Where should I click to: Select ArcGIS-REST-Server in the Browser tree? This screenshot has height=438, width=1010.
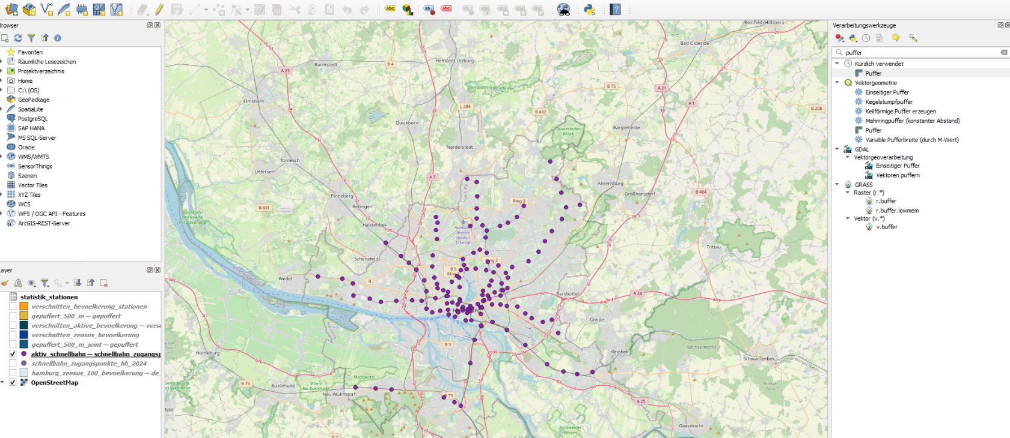click(44, 223)
